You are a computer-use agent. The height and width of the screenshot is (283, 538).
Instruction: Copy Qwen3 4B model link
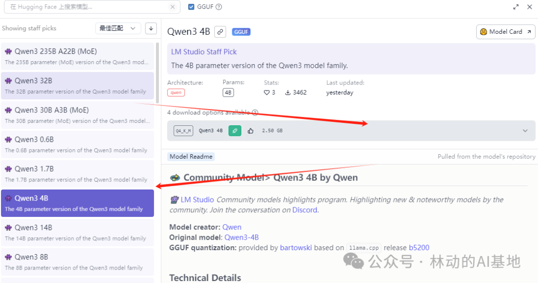click(x=220, y=32)
